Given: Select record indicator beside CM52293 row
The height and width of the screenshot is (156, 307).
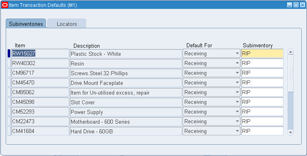Looking at the screenshot, I should pos(9,112).
